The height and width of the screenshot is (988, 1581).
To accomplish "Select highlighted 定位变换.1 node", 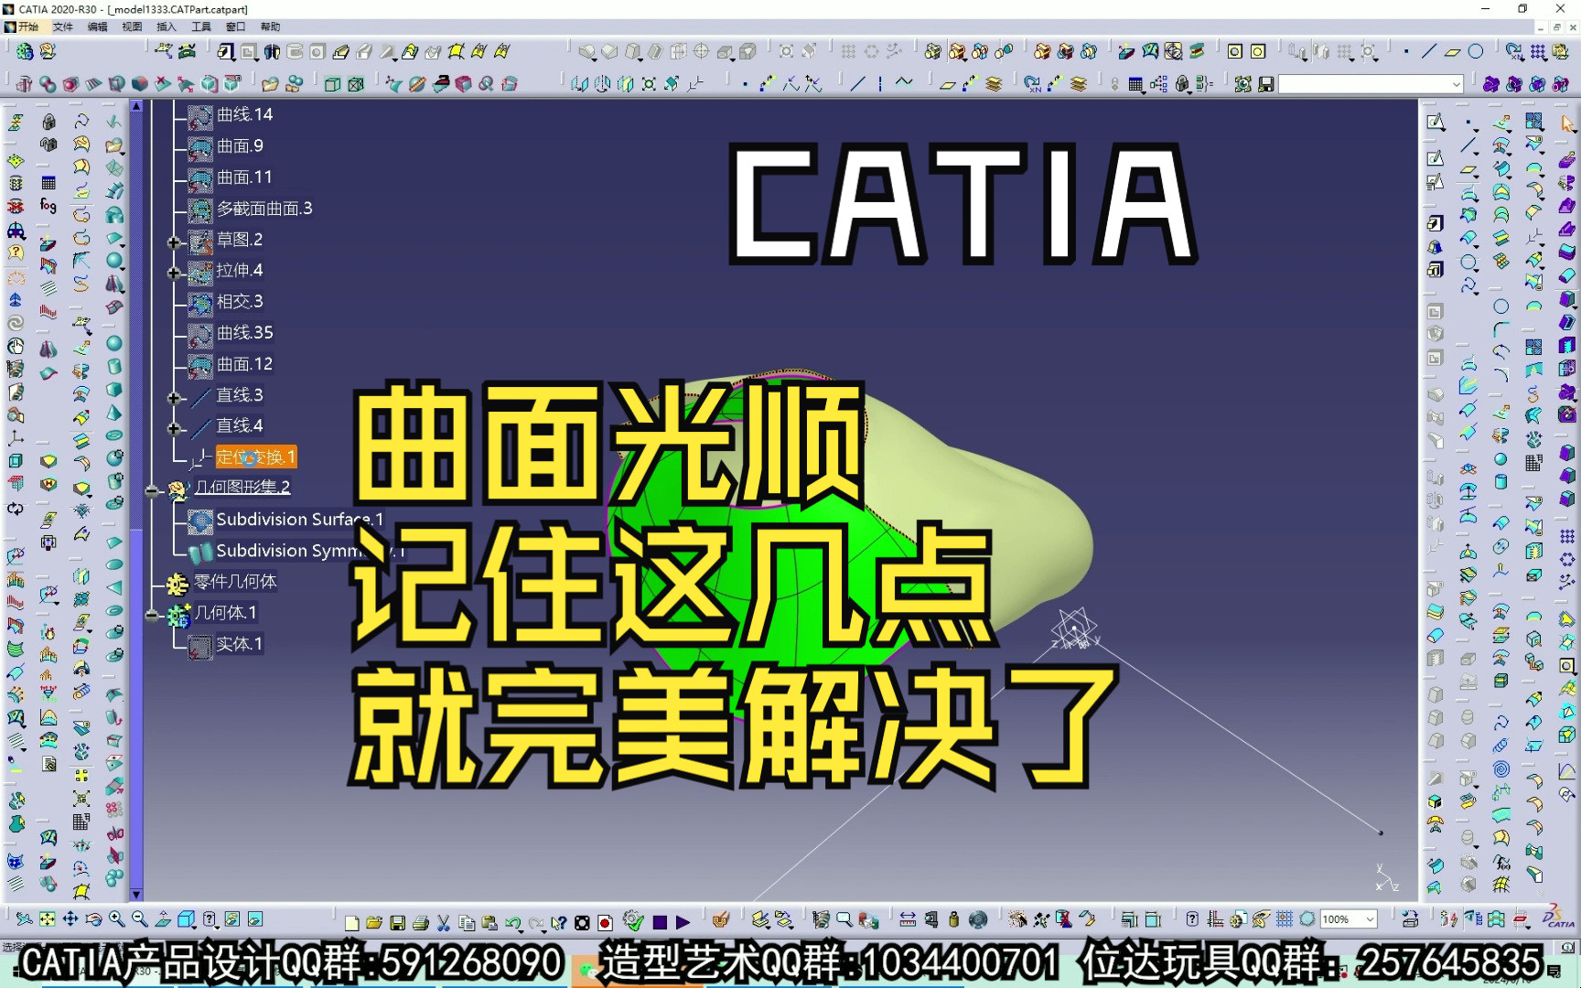I will point(256,456).
